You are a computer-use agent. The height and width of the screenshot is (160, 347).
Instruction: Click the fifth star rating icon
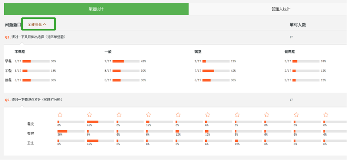coord(178,114)
